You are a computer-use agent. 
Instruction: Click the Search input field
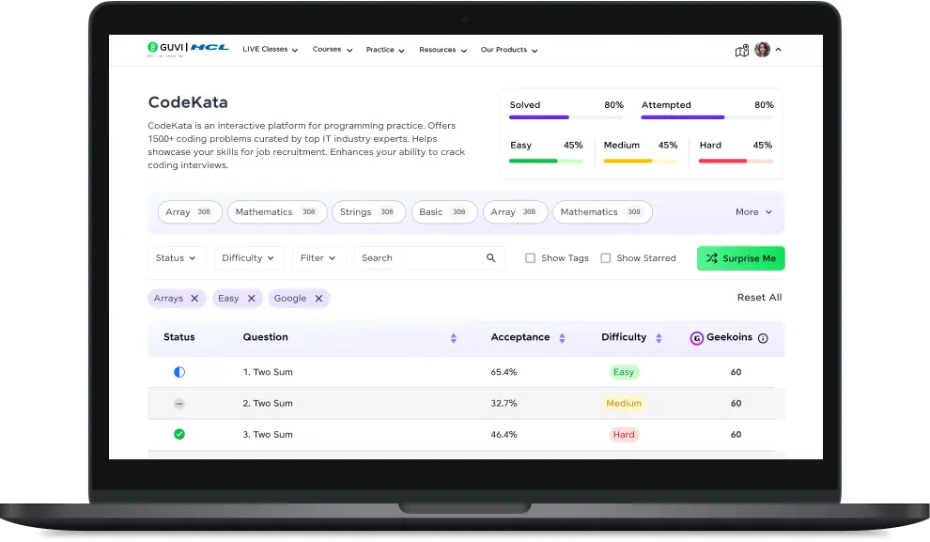(x=428, y=258)
